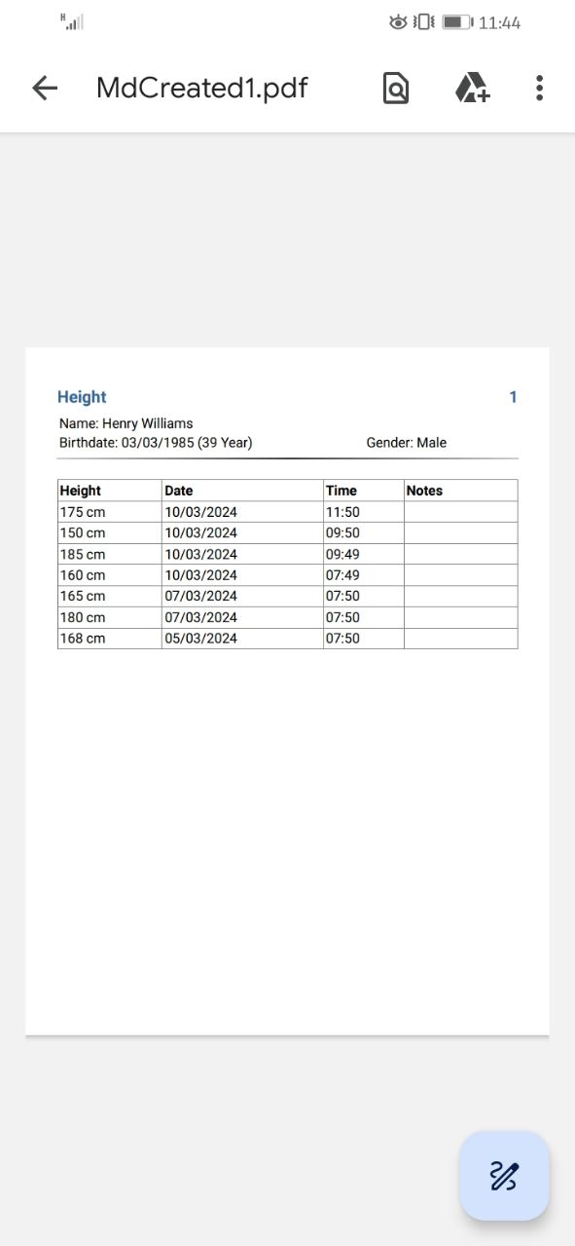Tap the 05/03/2024 date cell
This screenshot has width=575, height=1246.
pos(242,639)
